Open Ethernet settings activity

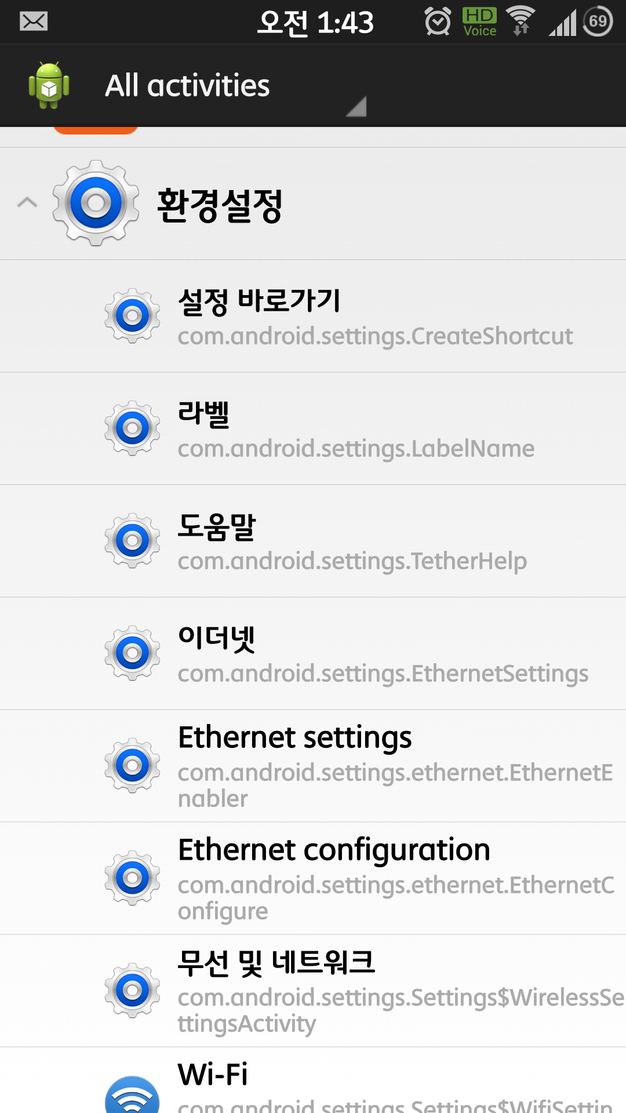click(x=394, y=766)
